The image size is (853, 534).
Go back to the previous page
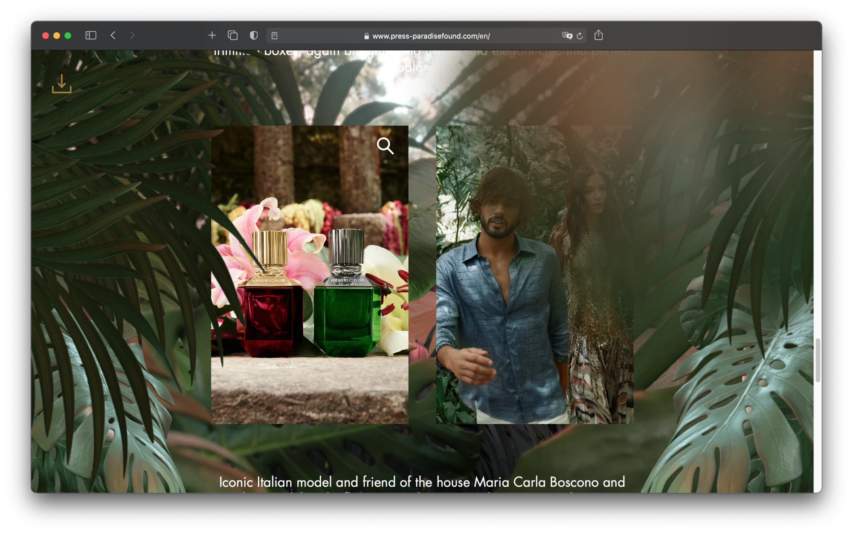point(113,35)
